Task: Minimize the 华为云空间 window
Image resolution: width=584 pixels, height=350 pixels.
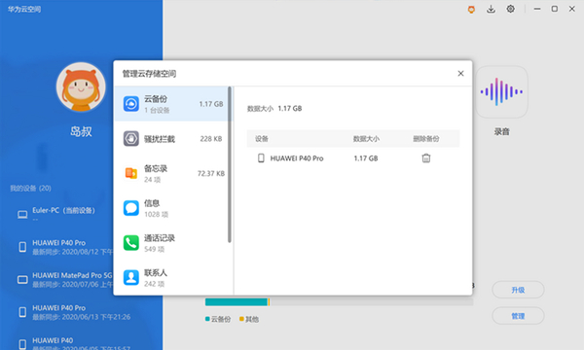Action: pyautogui.click(x=537, y=9)
